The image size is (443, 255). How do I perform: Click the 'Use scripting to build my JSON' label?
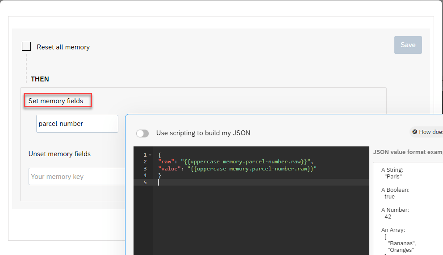tap(203, 133)
